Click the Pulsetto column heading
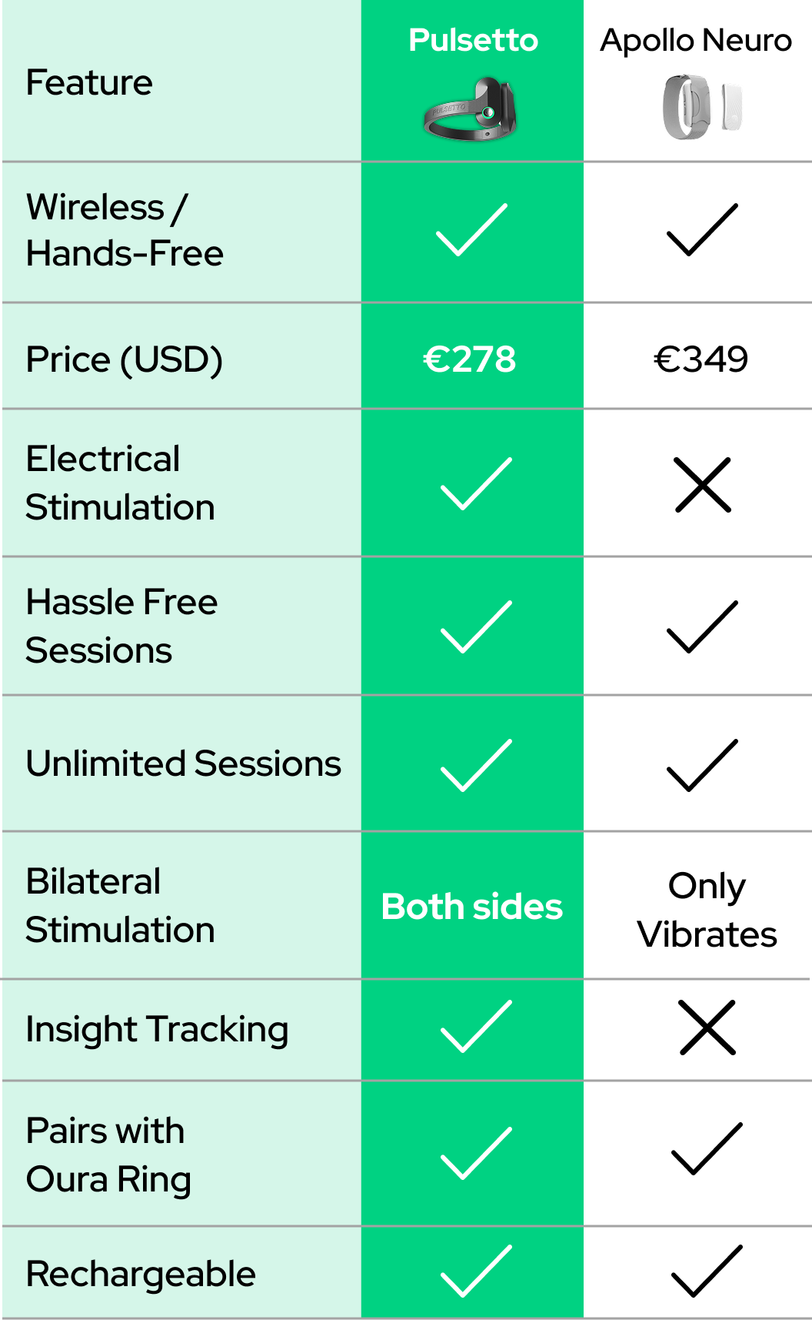This screenshot has width=812, height=1320. tap(473, 40)
